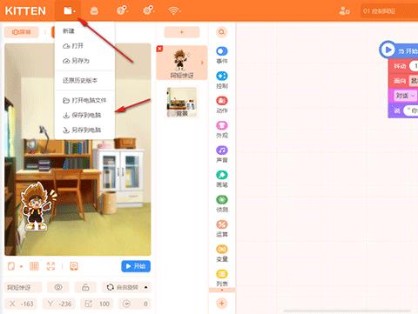418x314 pixels.
Task: Search blocks with the magnifier icon
Action: pos(221,32)
